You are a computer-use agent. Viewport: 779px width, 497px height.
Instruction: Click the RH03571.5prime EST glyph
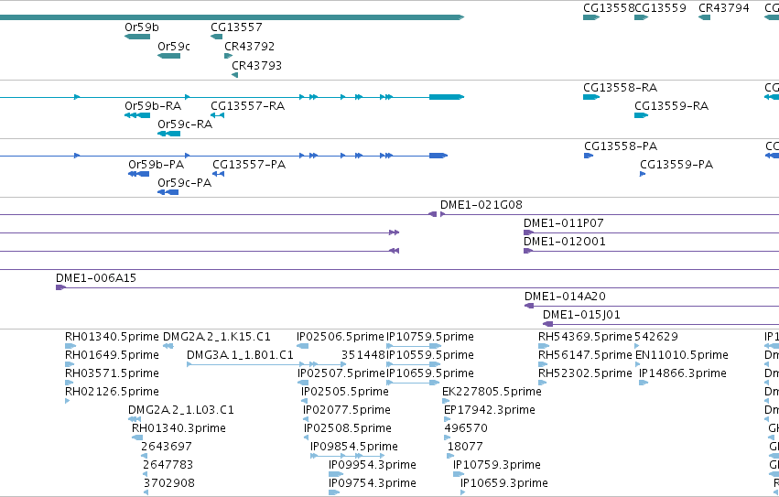pyautogui.click(x=69, y=383)
